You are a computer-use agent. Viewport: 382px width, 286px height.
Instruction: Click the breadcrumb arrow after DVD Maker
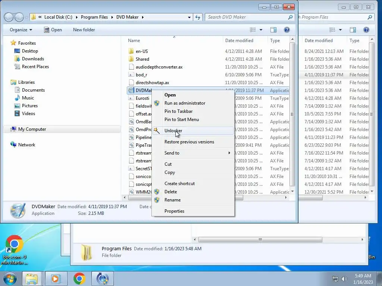[143, 17]
